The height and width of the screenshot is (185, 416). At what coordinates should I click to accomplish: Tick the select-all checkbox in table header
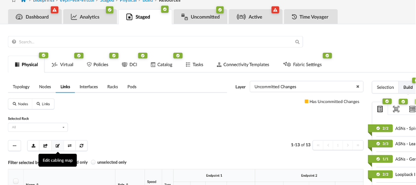click(16, 181)
